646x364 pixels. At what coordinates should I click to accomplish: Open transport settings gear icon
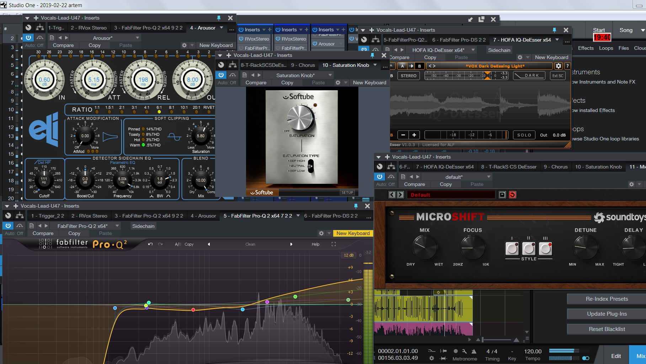(x=432, y=358)
